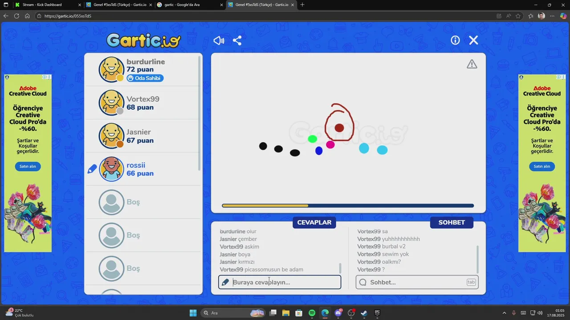This screenshot has width=570, height=320.
Task: Click the pencil icon next to rossii
Action: [x=92, y=169]
